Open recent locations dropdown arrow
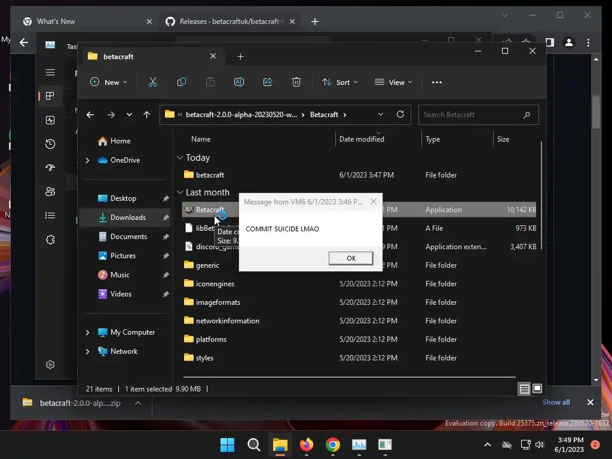The width and height of the screenshot is (612, 459). click(129, 115)
